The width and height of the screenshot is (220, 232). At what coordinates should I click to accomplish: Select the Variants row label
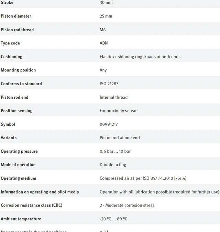[9, 137]
